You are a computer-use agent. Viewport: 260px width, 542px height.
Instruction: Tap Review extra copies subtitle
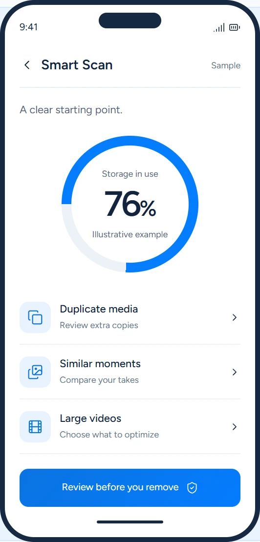point(99,325)
